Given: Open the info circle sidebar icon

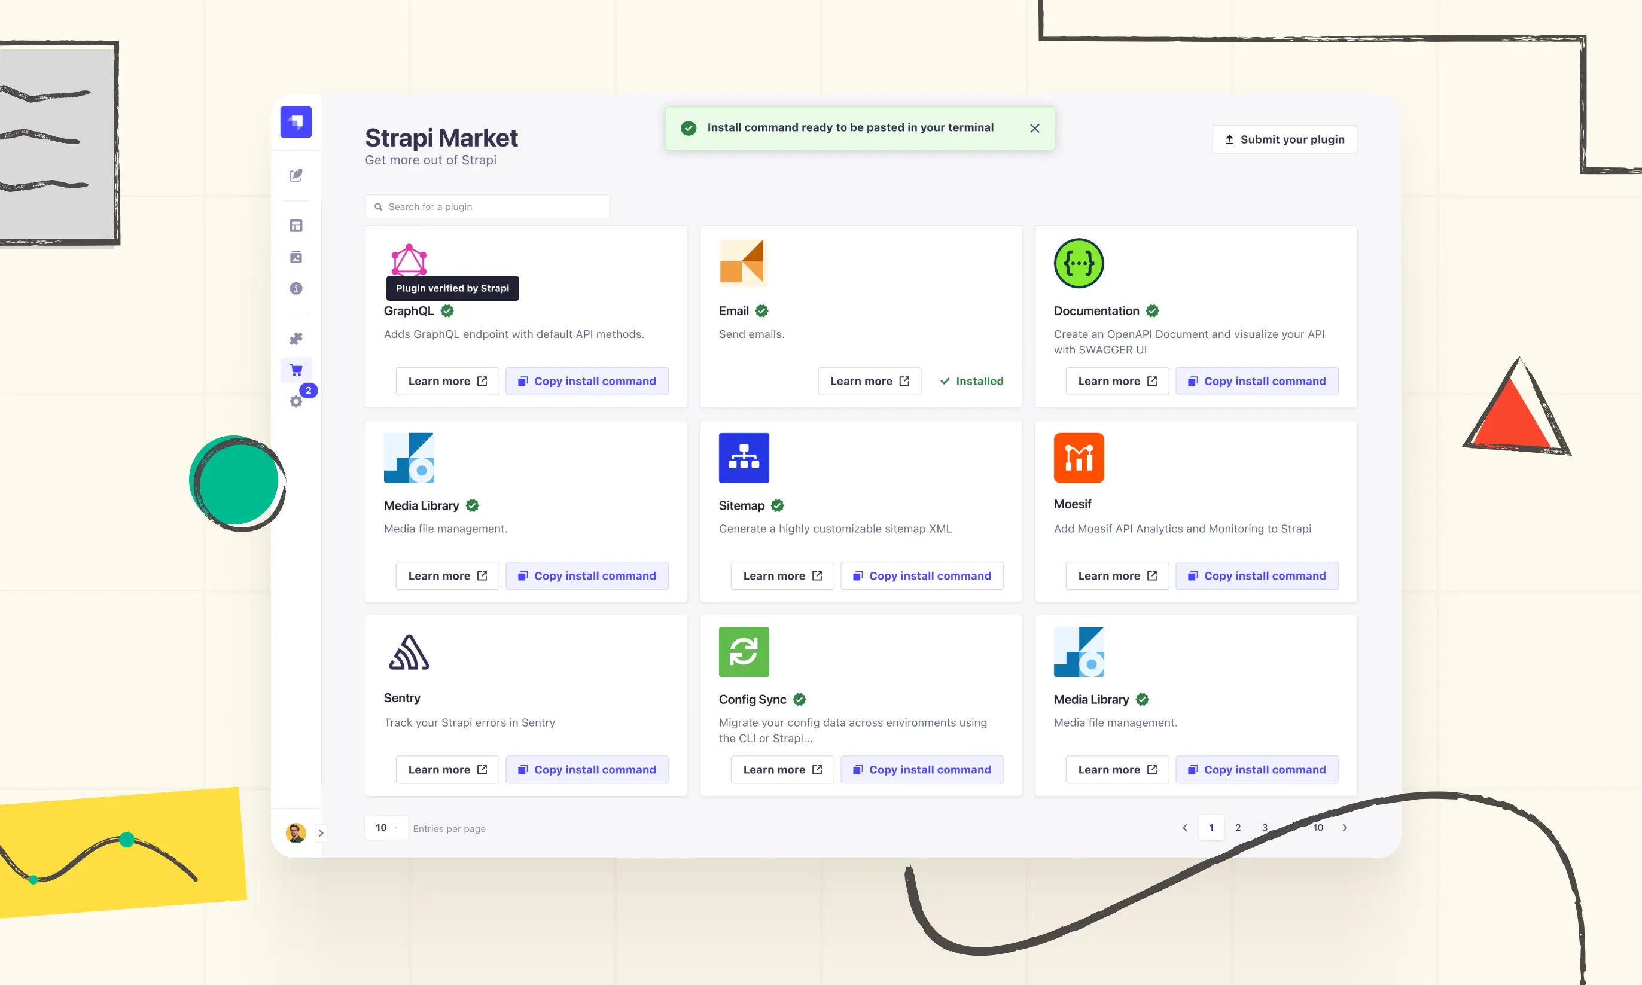Looking at the screenshot, I should tap(296, 288).
